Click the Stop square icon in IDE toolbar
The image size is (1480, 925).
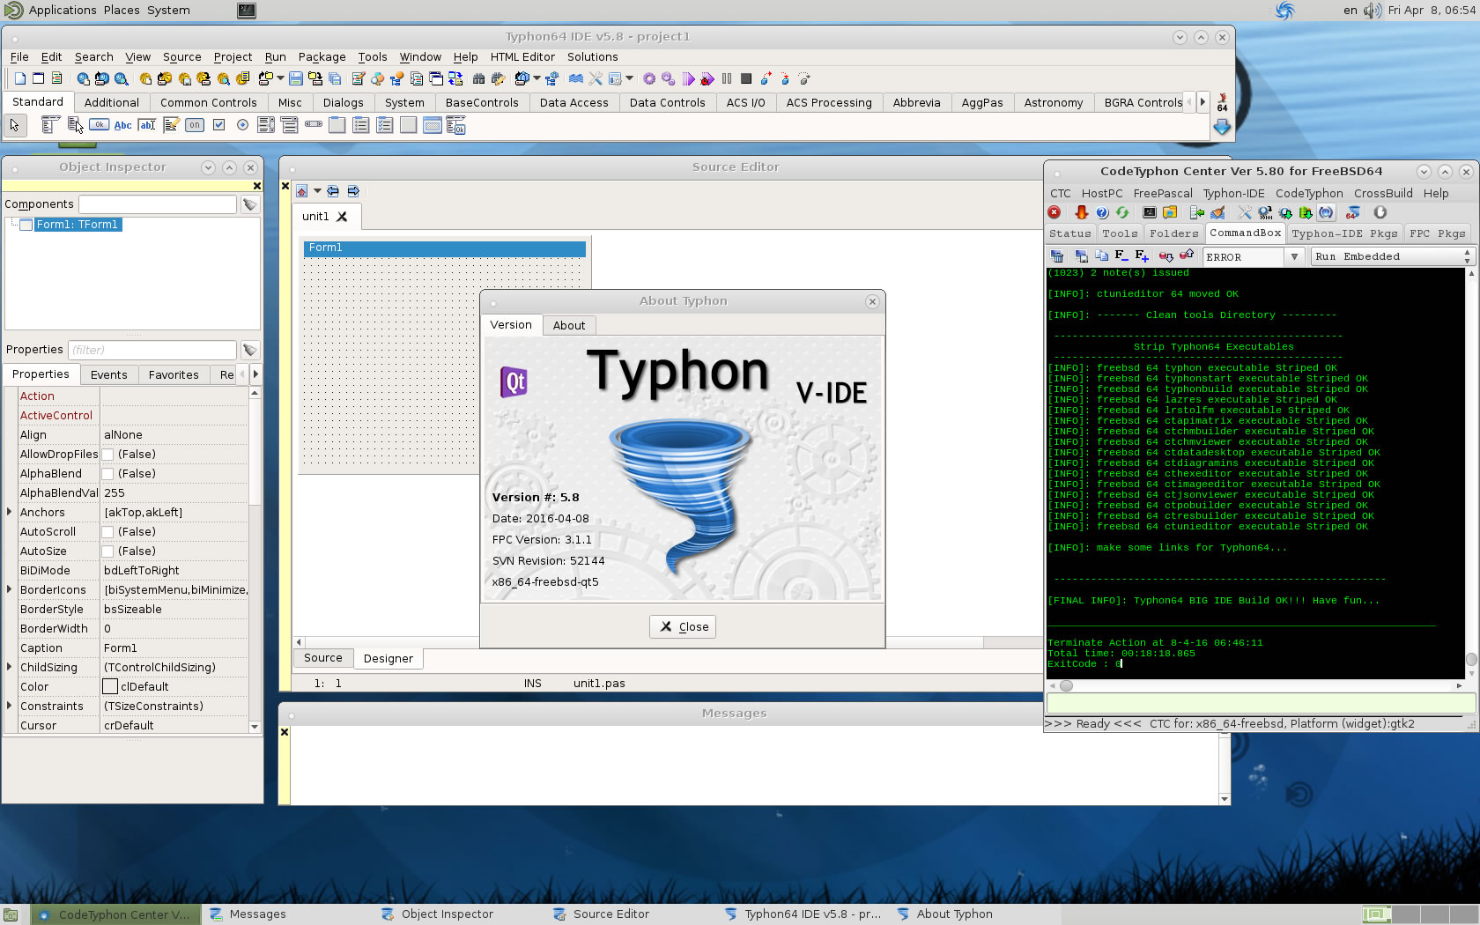point(746,79)
